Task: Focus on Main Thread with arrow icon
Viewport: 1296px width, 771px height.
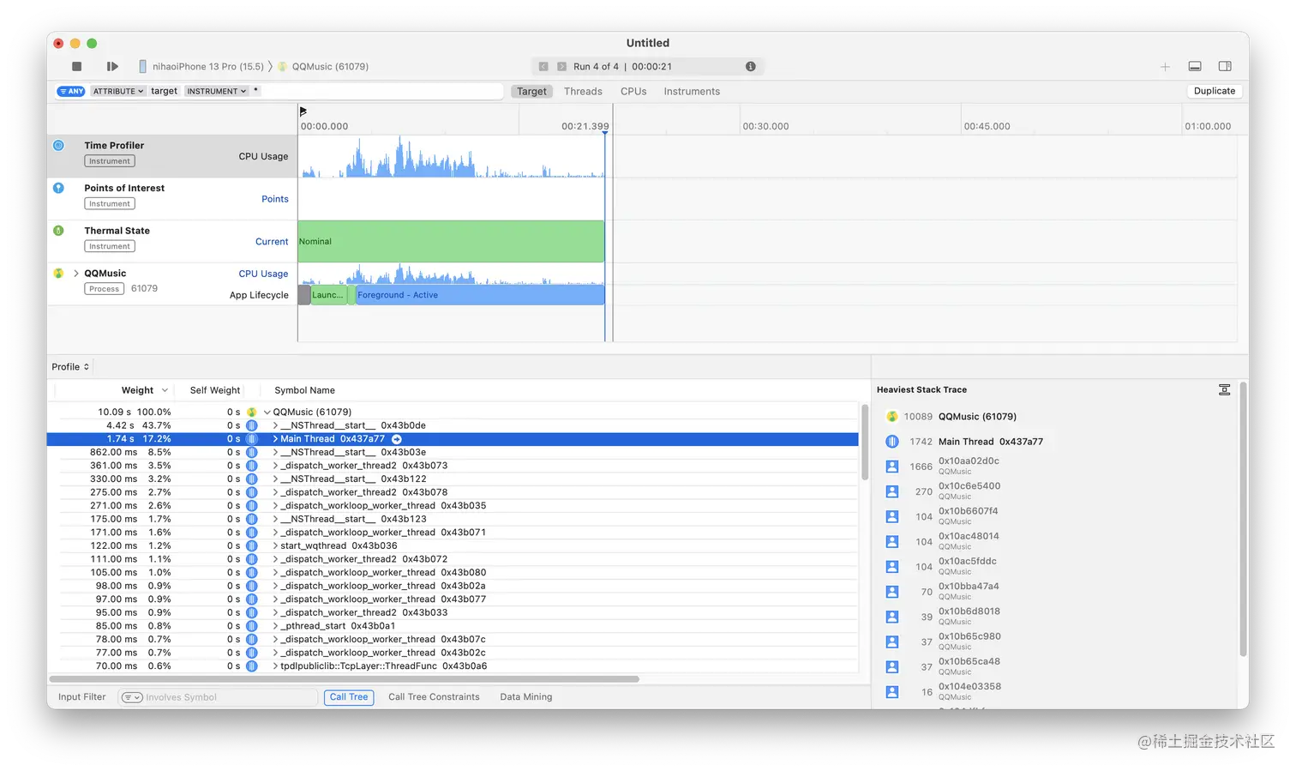Action: tap(397, 439)
